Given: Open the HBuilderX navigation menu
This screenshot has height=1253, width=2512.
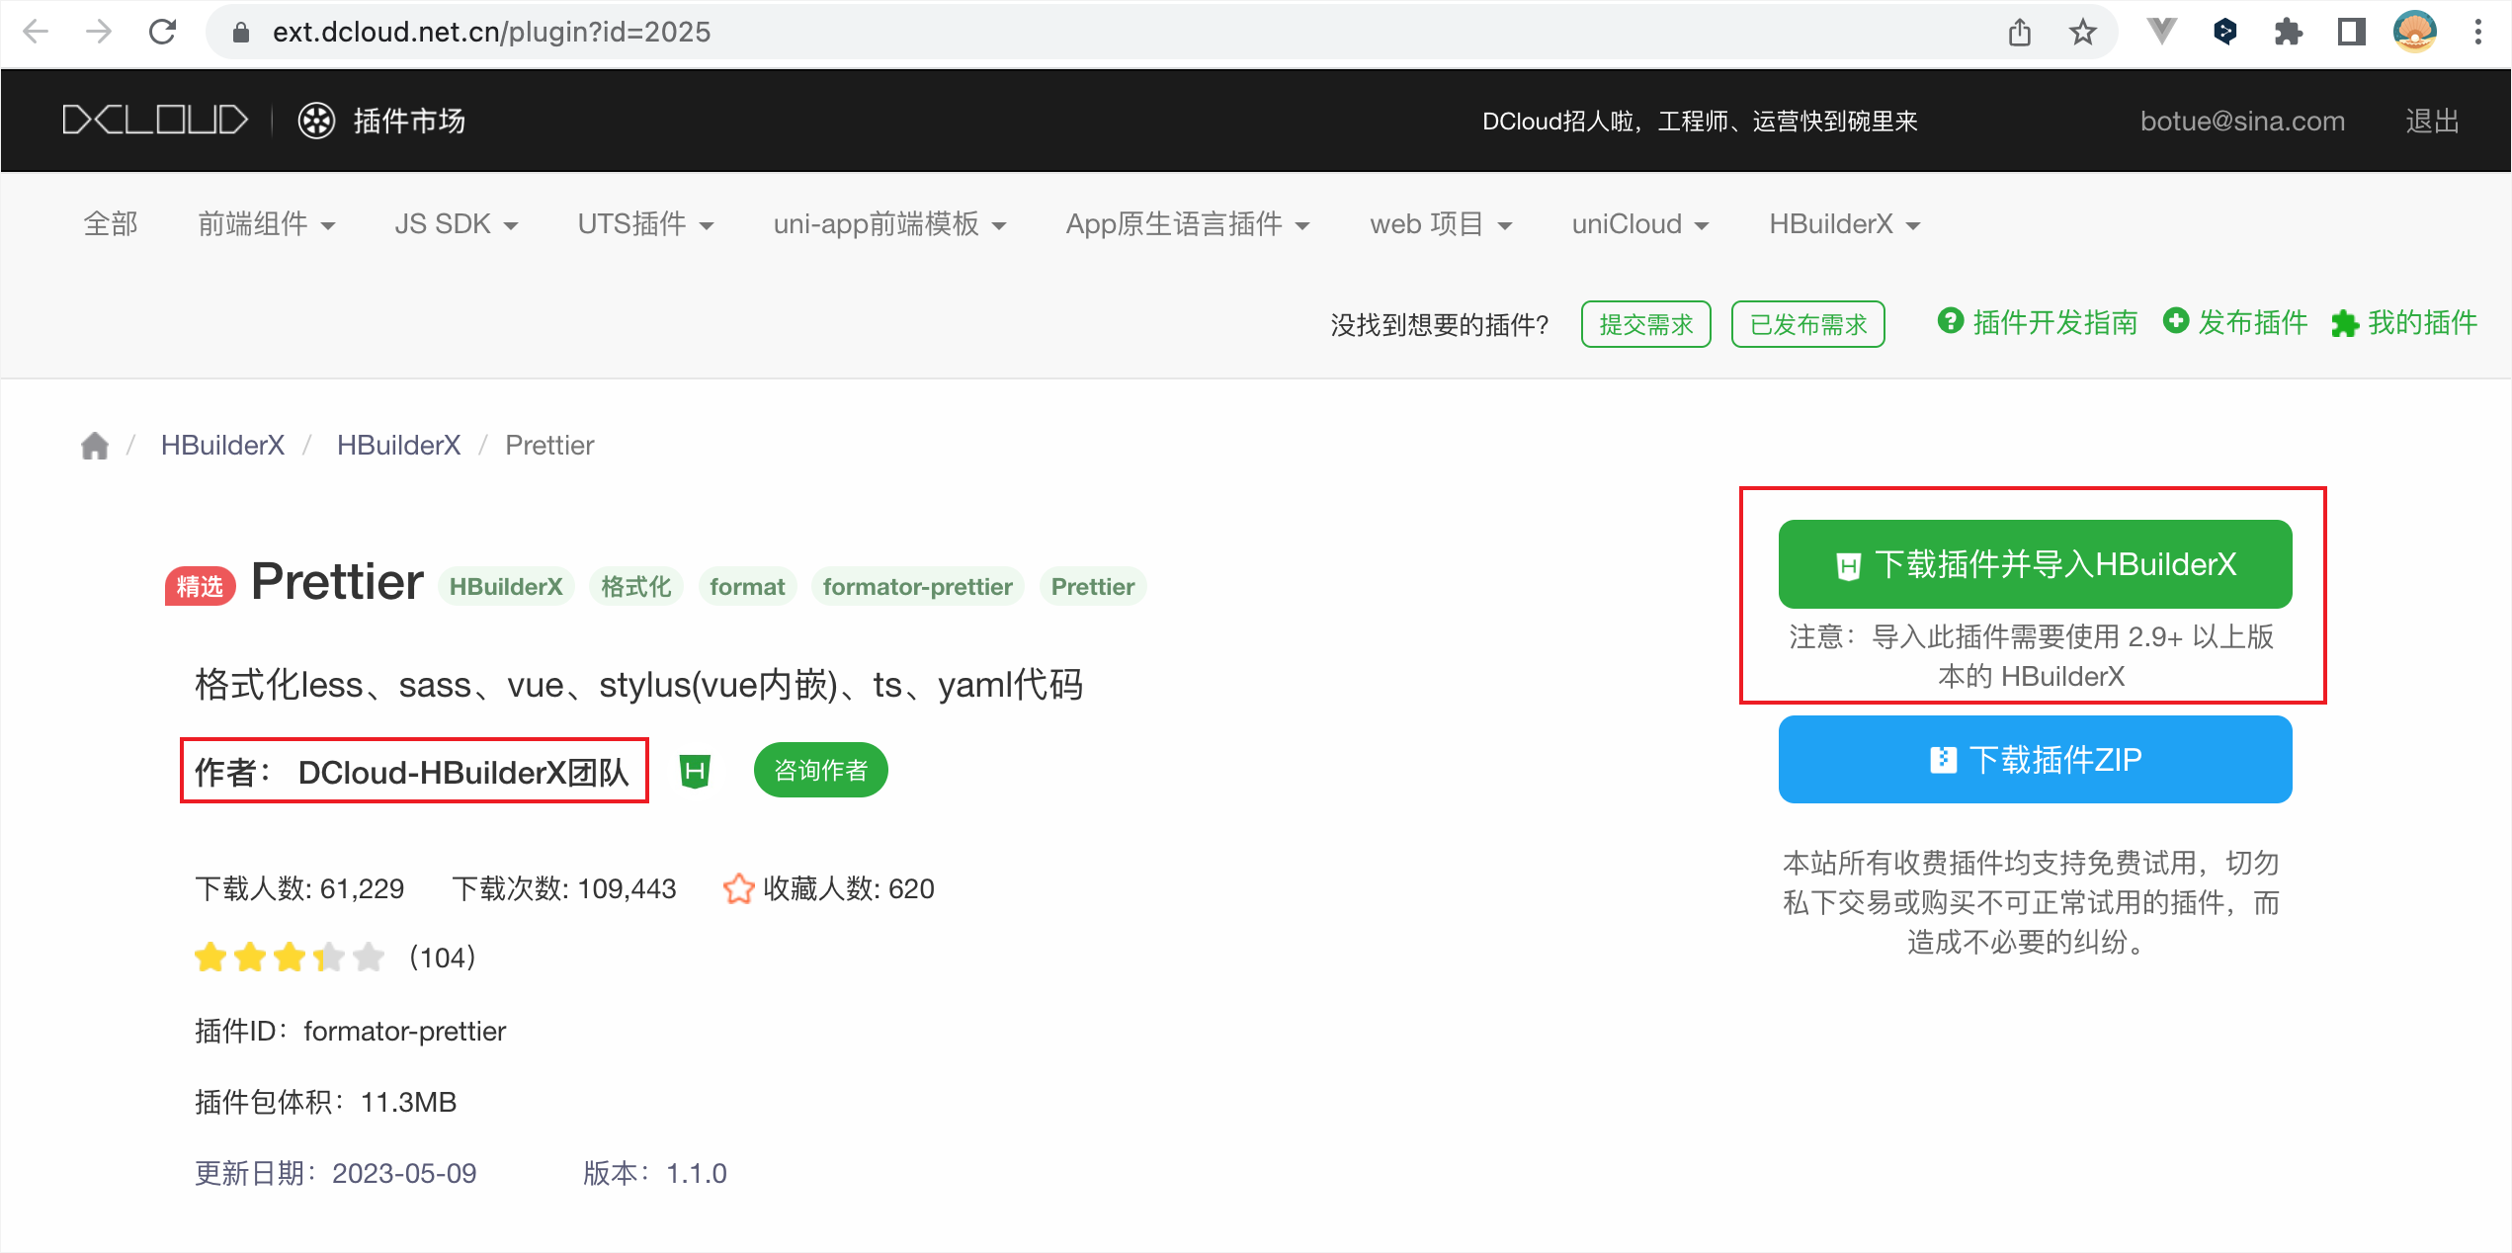Looking at the screenshot, I should (x=1844, y=224).
